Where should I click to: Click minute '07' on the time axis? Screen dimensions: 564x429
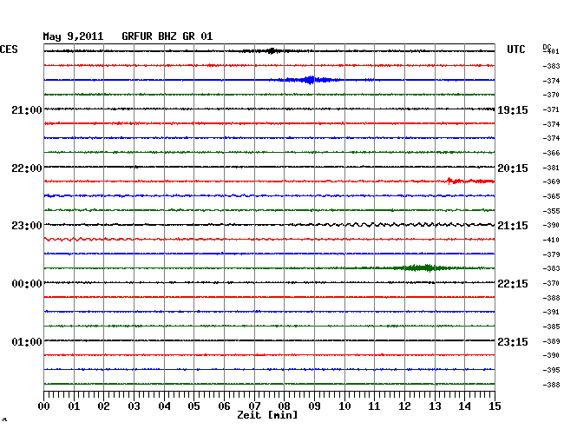(254, 406)
